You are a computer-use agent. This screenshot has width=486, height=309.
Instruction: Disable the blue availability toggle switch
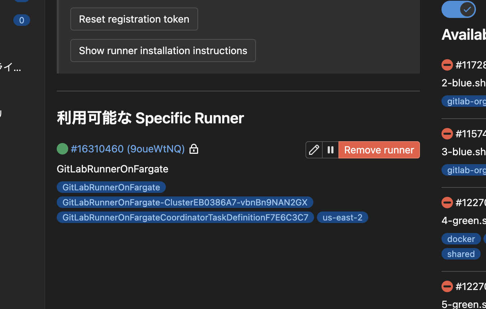coord(458,9)
